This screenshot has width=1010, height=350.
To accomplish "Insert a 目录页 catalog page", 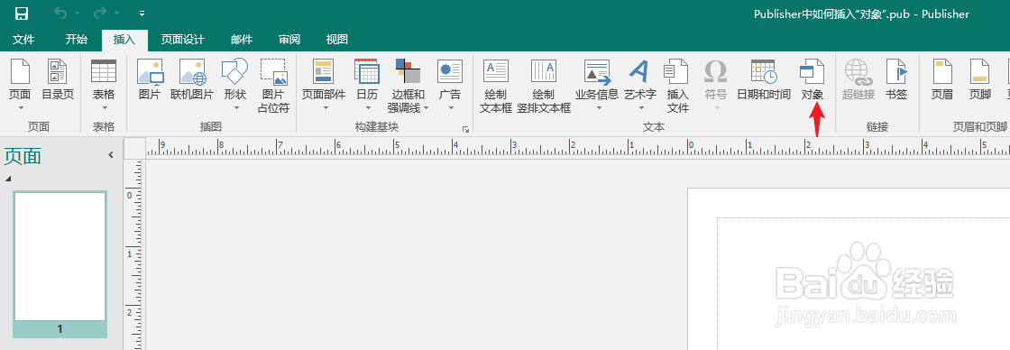I will point(58,79).
